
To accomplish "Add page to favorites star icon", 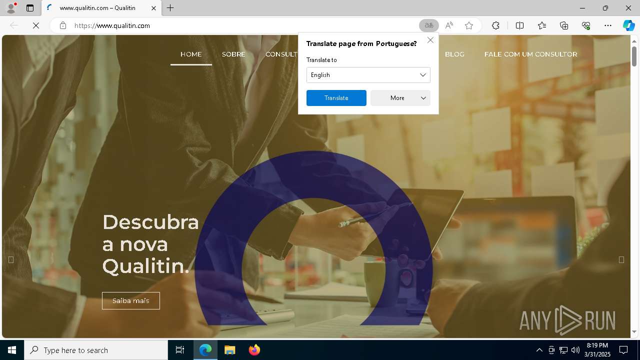I will [469, 25].
